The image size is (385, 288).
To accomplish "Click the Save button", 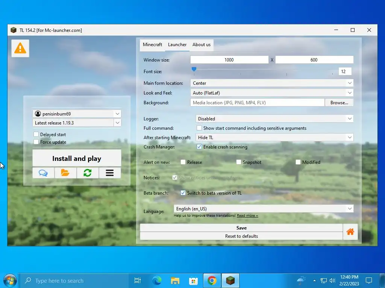I will click(x=241, y=228).
